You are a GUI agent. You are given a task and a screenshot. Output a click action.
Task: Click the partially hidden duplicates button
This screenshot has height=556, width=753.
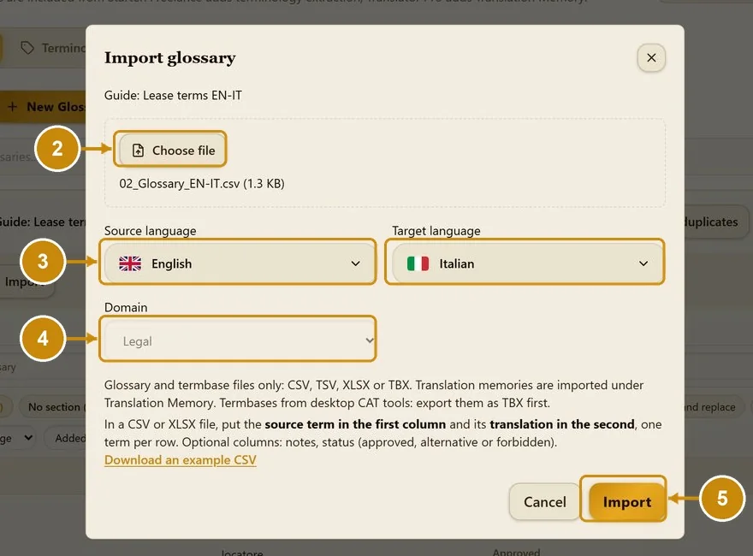click(713, 222)
